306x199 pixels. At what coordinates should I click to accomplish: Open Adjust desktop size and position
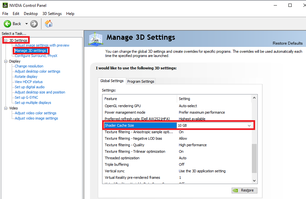click(x=40, y=92)
